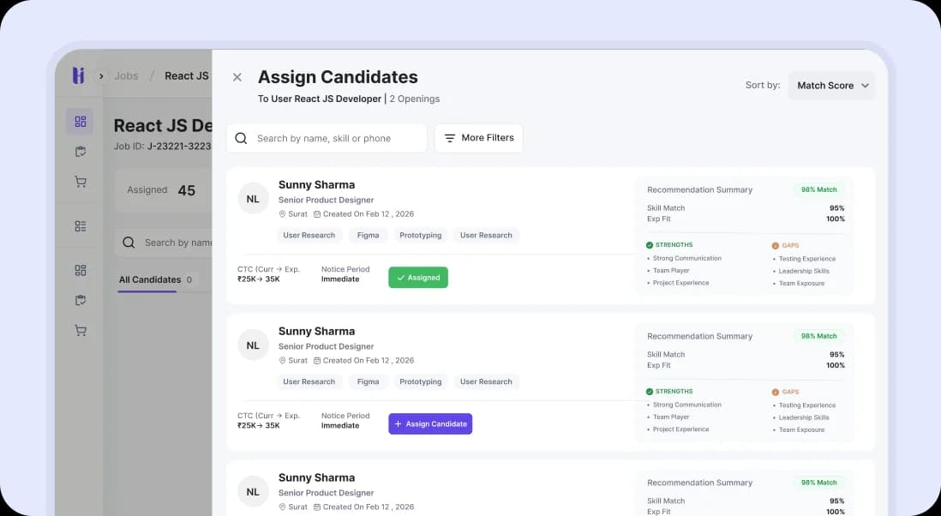This screenshot has height=516, width=941.
Task: Click the location pin next to Surat
Action: [283, 213]
